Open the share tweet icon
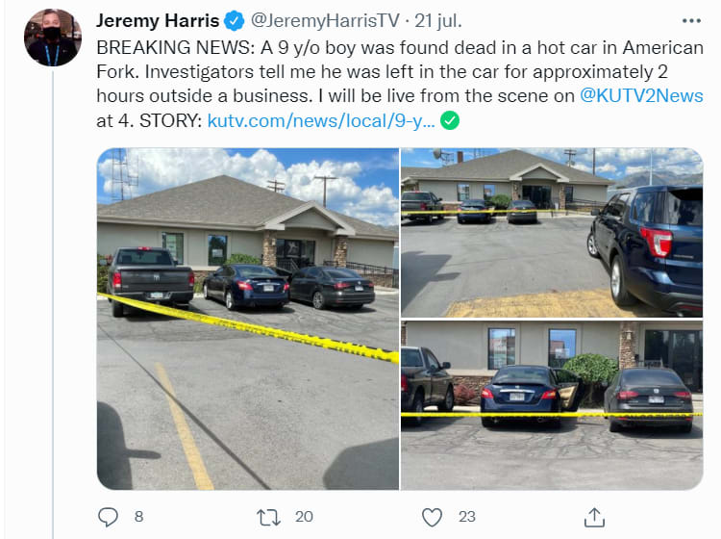Screen dimensions: 721x539 point(594,517)
